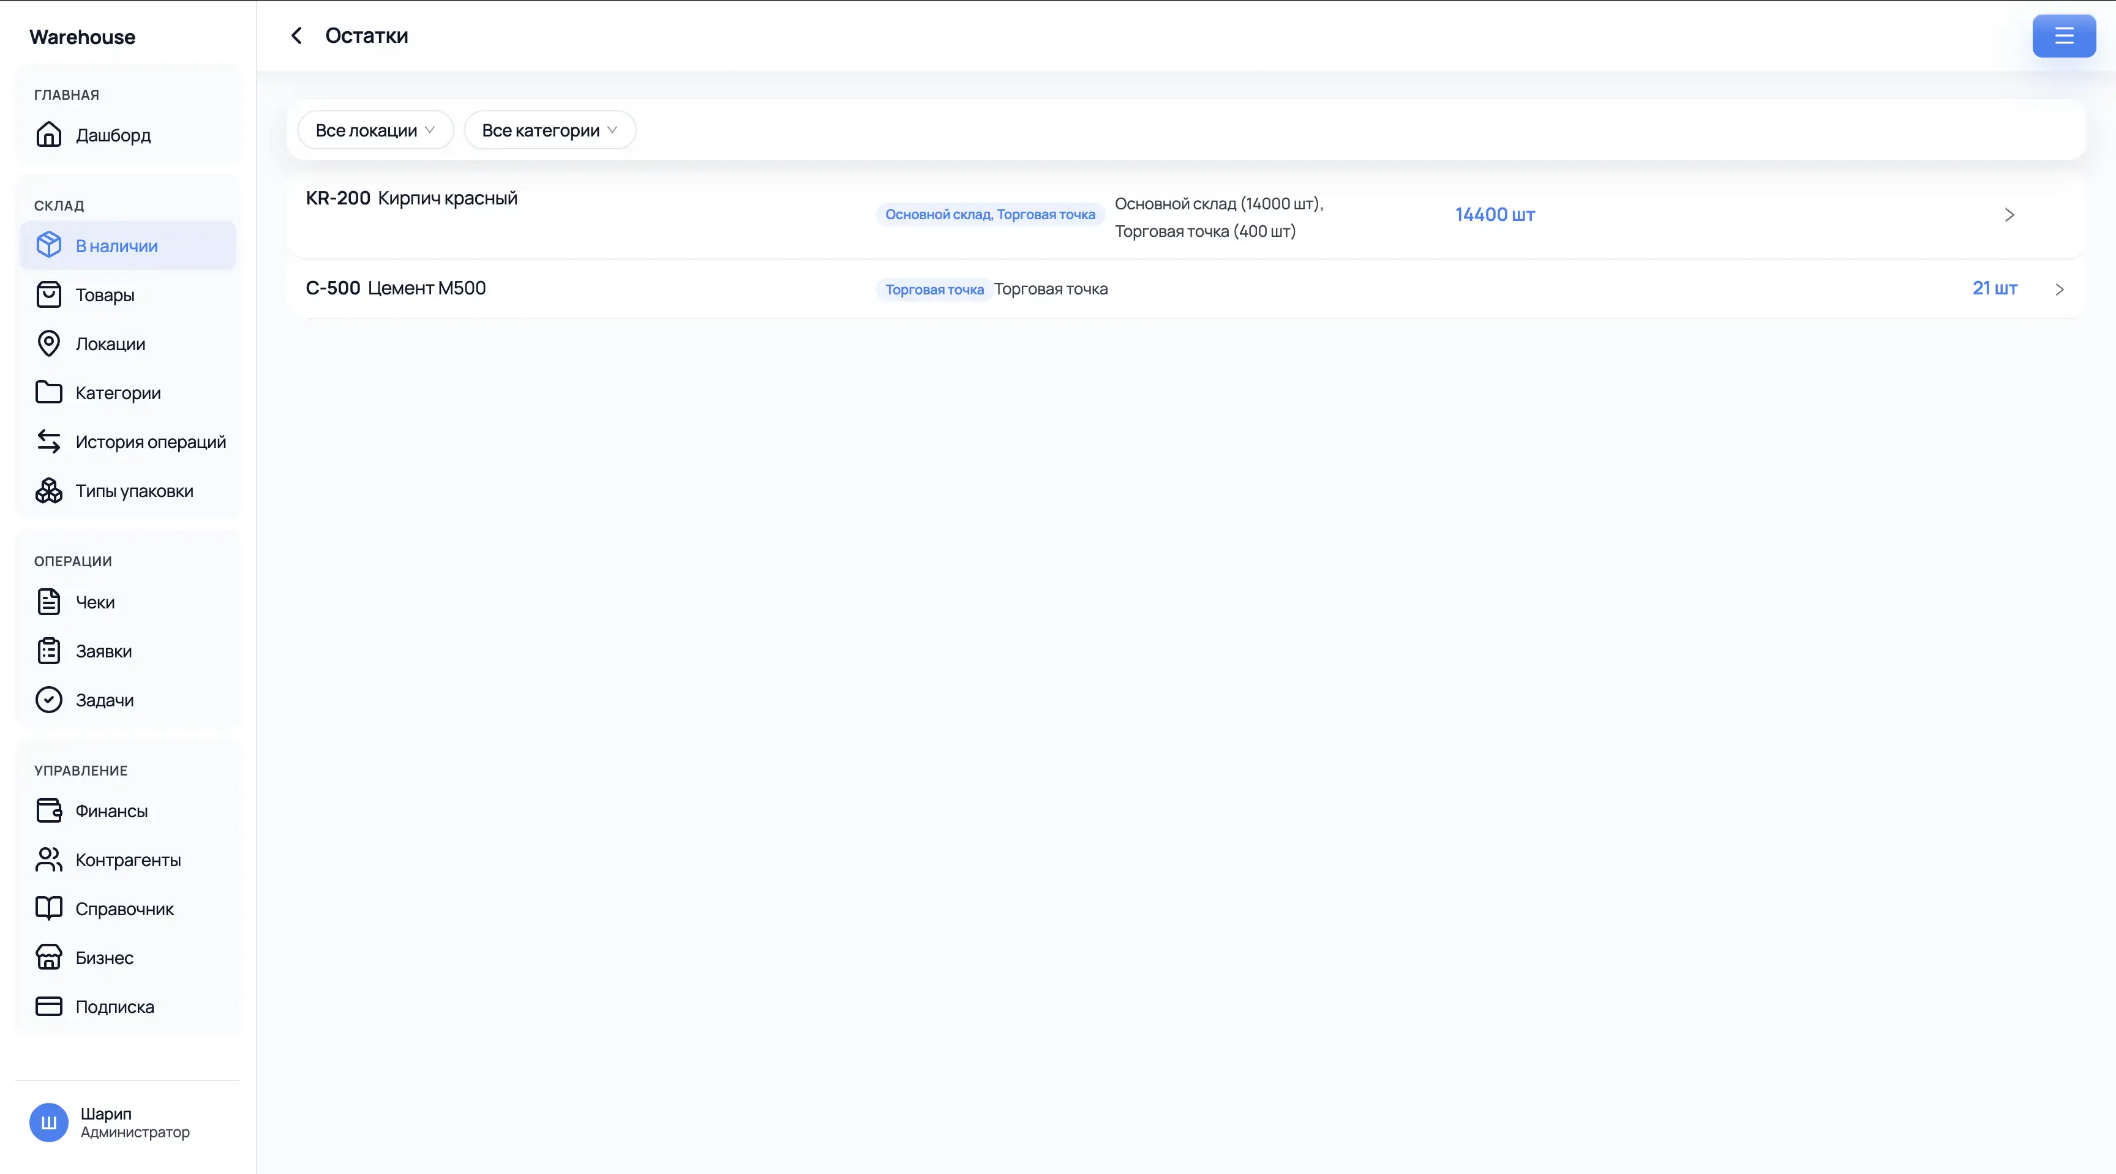Click the clipboard icon for Заявки

[48, 651]
